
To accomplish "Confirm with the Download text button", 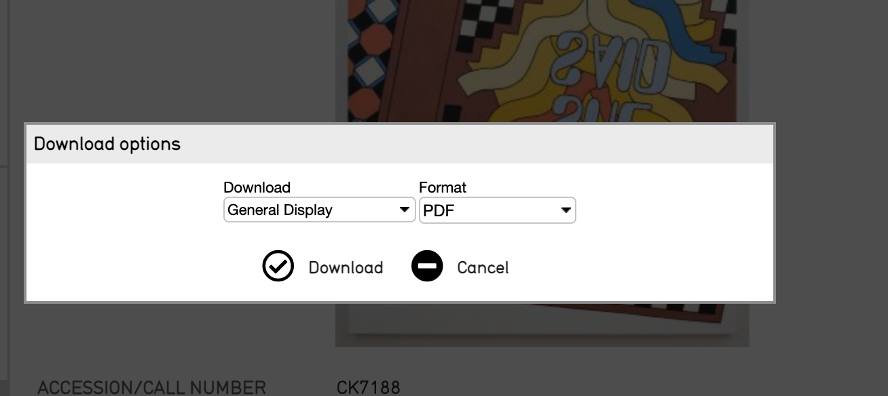I will (x=346, y=268).
